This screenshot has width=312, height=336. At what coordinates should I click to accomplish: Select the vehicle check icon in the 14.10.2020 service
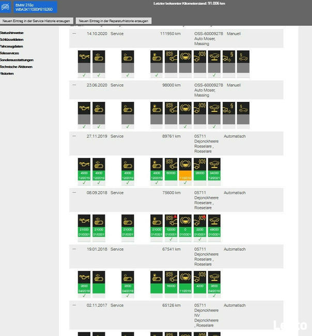click(214, 57)
